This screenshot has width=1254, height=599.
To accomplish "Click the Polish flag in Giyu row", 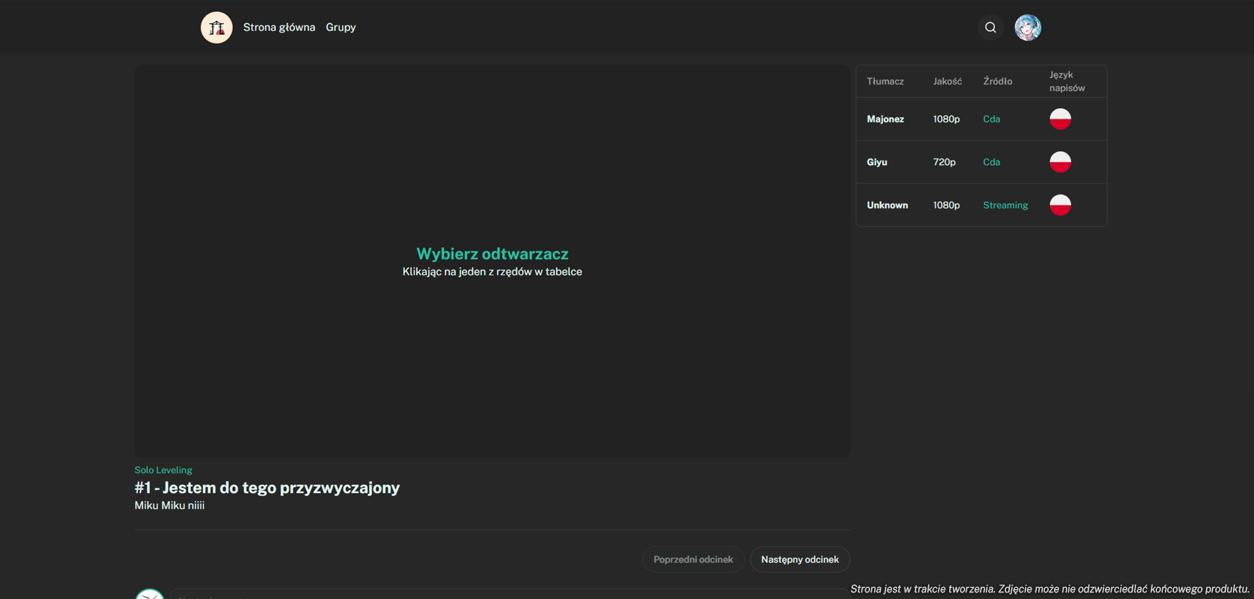I will (x=1060, y=162).
